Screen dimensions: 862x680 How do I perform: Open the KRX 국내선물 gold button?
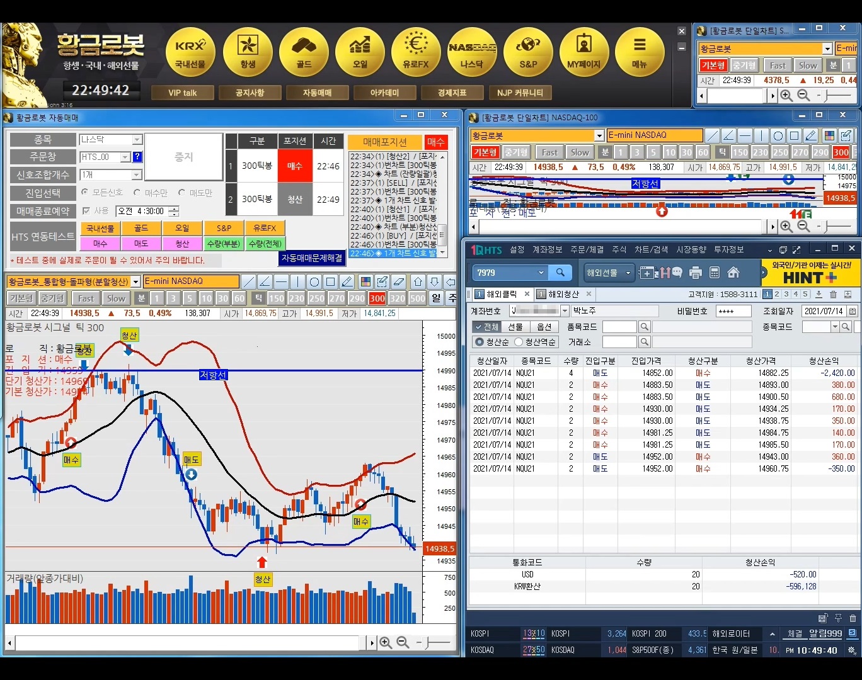pyautogui.click(x=190, y=52)
